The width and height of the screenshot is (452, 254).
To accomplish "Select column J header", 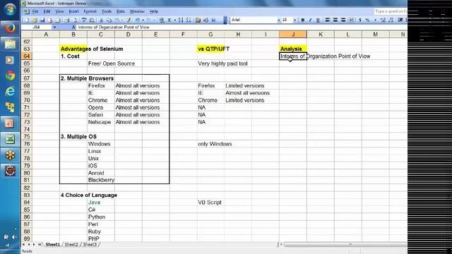I will [x=293, y=35].
